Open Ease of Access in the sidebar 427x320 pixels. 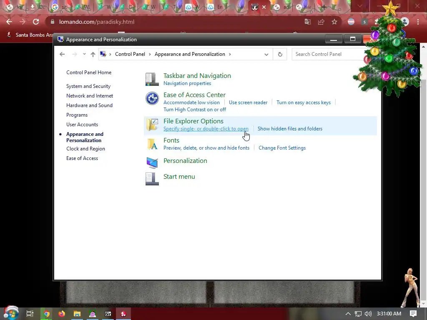82,158
